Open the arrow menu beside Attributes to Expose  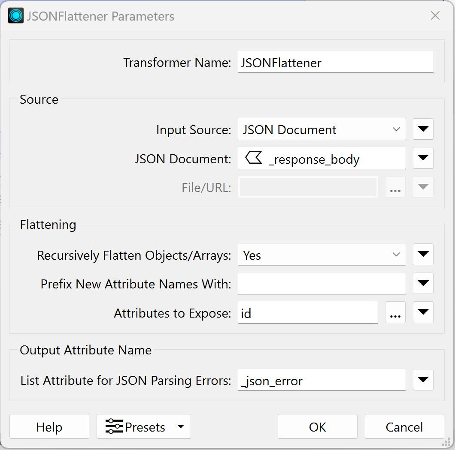(x=423, y=312)
